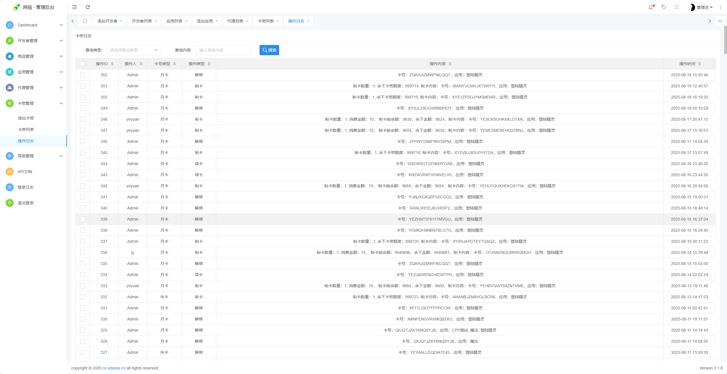Screen dimensions: 727x374
Task: Click 退出登录 to log out
Action: (x=26, y=203)
